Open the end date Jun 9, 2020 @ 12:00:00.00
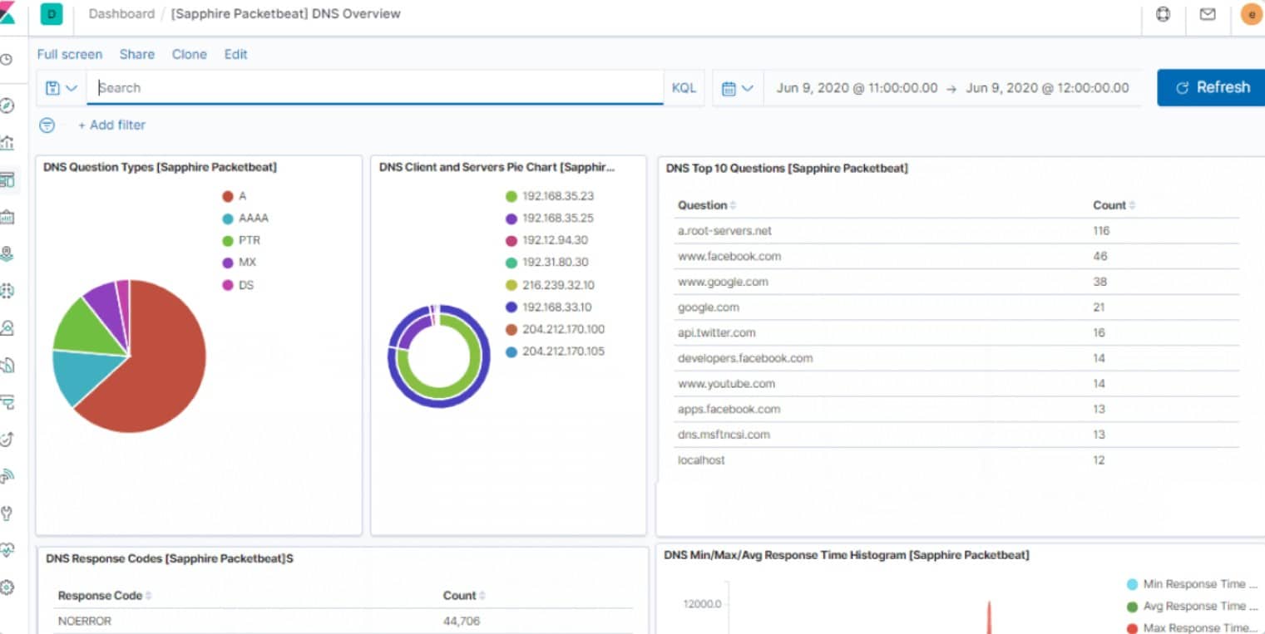Viewport: 1265px width, 634px height. (1047, 88)
